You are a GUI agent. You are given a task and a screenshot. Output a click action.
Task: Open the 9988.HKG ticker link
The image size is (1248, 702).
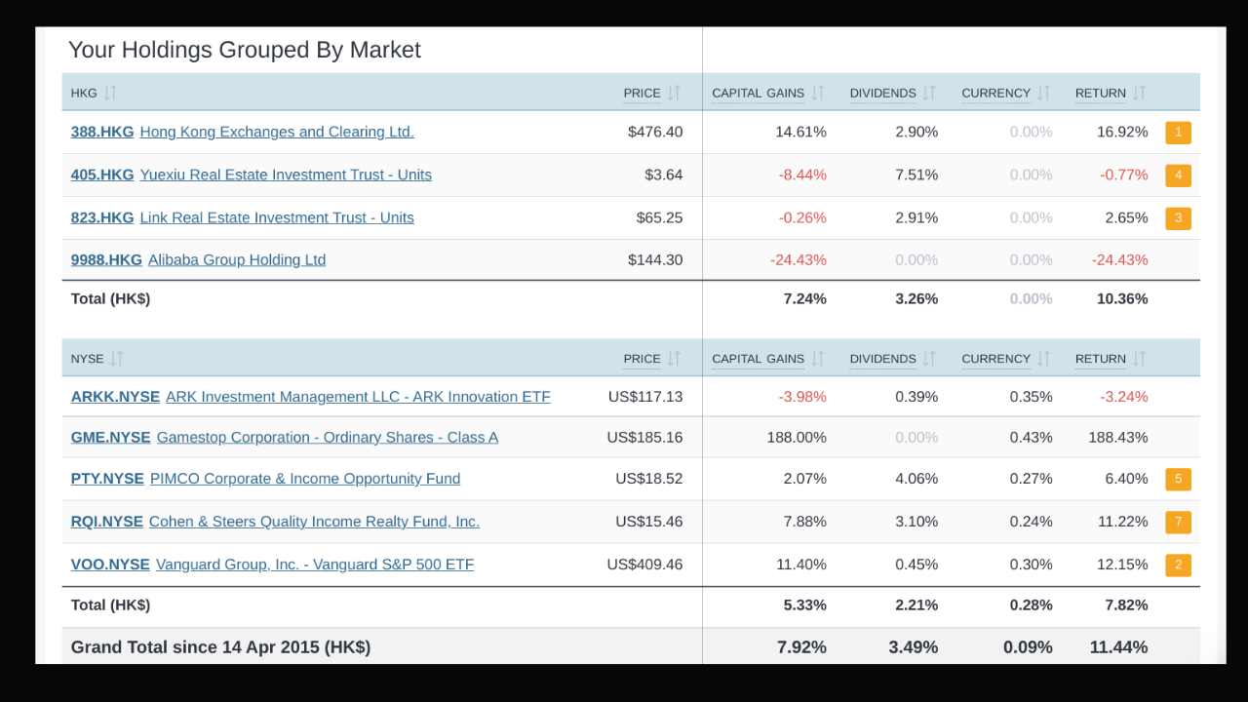pyautogui.click(x=106, y=259)
